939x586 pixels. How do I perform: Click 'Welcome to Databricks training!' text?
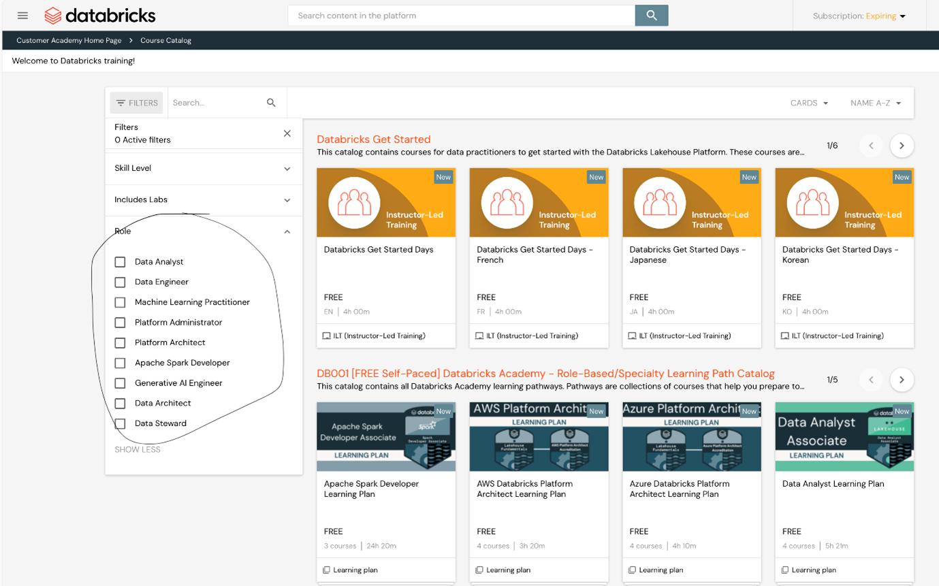pyautogui.click(x=74, y=61)
